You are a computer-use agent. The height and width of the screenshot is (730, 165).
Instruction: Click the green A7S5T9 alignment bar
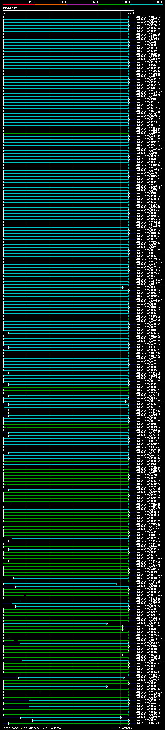click(x=66, y=319)
